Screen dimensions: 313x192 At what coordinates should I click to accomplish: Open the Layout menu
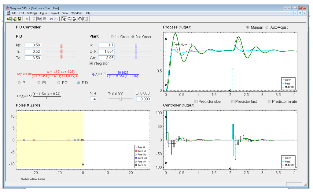[55, 13]
